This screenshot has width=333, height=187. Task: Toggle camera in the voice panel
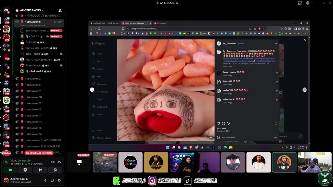[10, 170]
